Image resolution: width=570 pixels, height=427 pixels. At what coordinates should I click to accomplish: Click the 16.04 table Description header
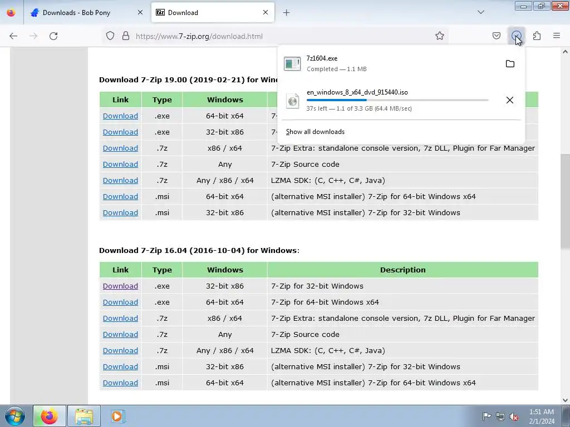[x=403, y=270]
